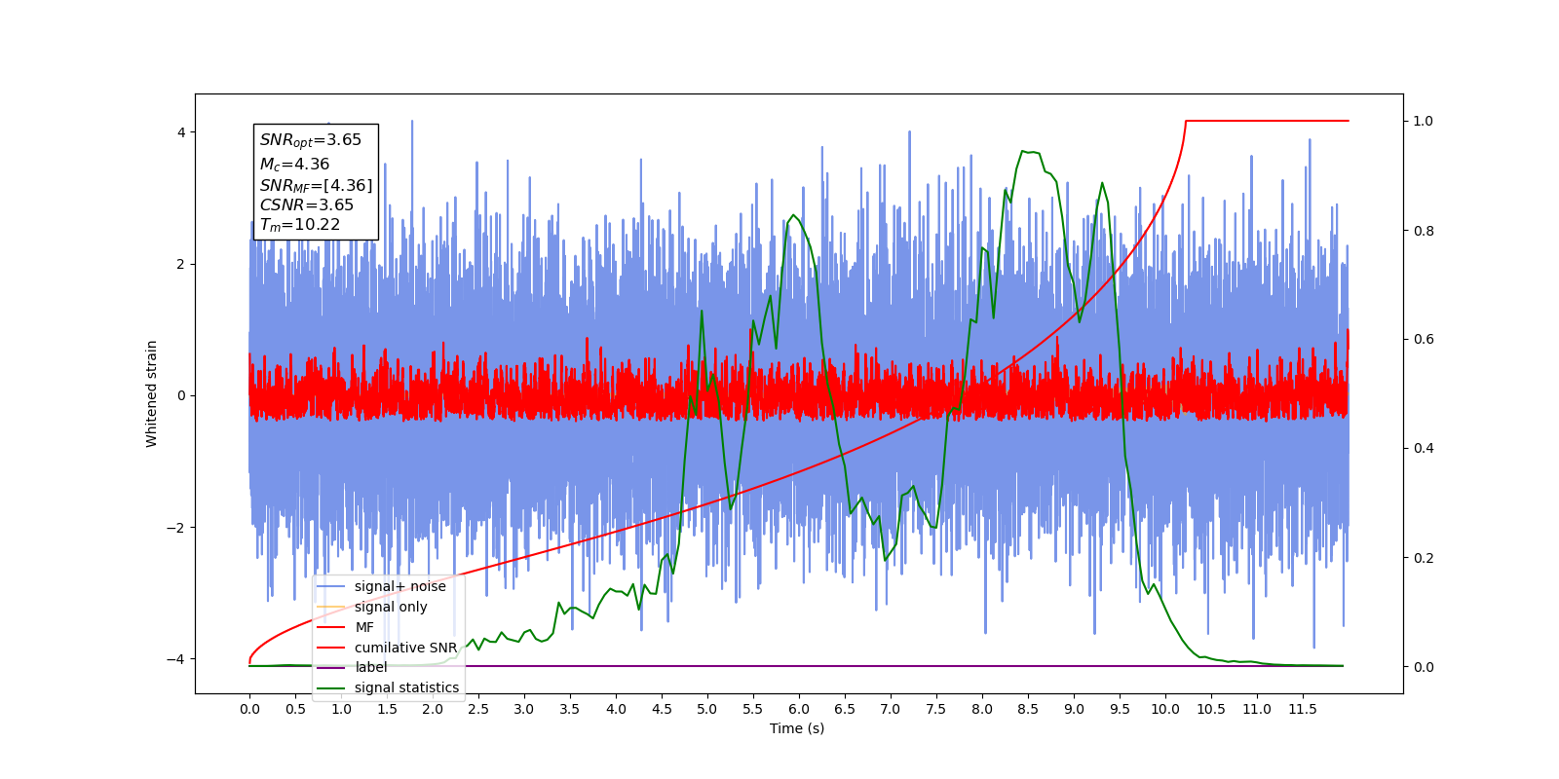Image resolution: width=1559 pixels, height=779 pixels.
Task: Click the x-axis tick label 11.0
Action: tap(1257, 709)
